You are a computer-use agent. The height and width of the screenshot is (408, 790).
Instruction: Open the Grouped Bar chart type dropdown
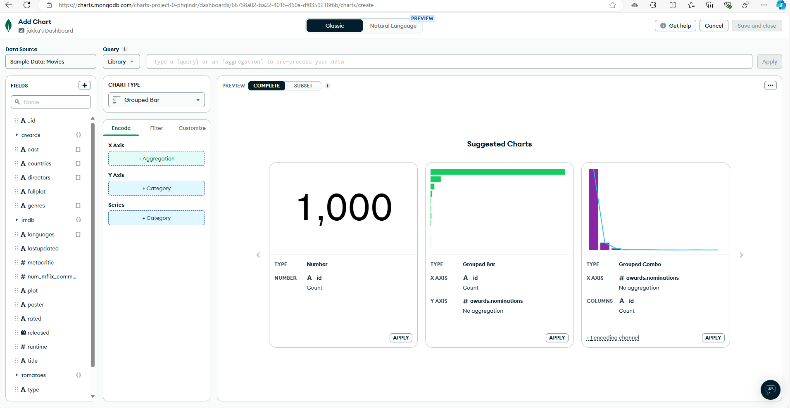coord(157,100)
